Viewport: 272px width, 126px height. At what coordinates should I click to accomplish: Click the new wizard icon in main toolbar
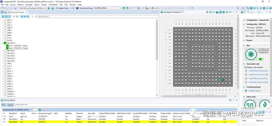pos(3,8)
